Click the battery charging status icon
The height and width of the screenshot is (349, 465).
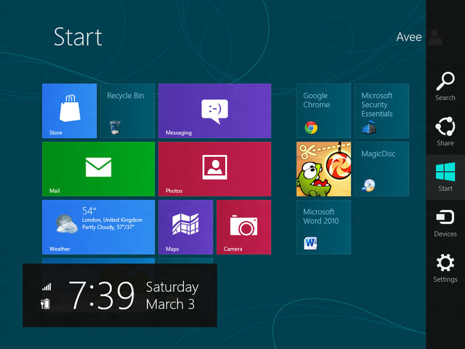(45, 304)
